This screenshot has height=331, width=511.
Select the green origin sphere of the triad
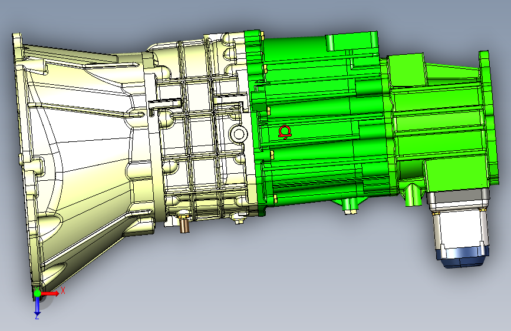pyautogui.click(x=37, y=293)
